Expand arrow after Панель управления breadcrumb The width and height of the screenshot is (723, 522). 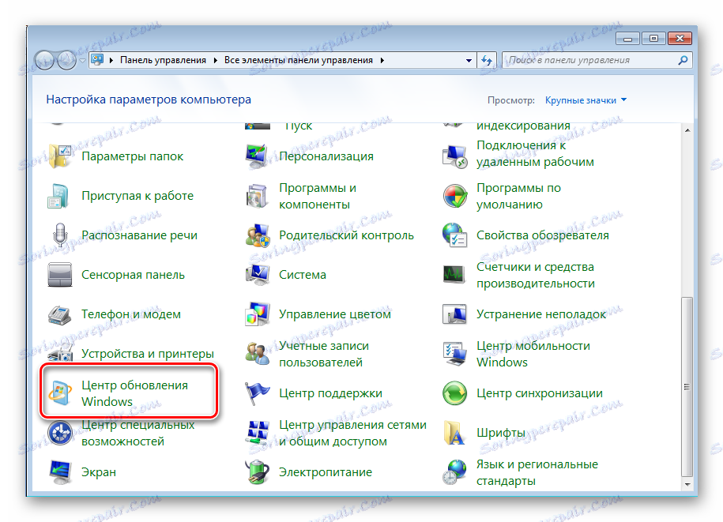(x=216, y=60)
